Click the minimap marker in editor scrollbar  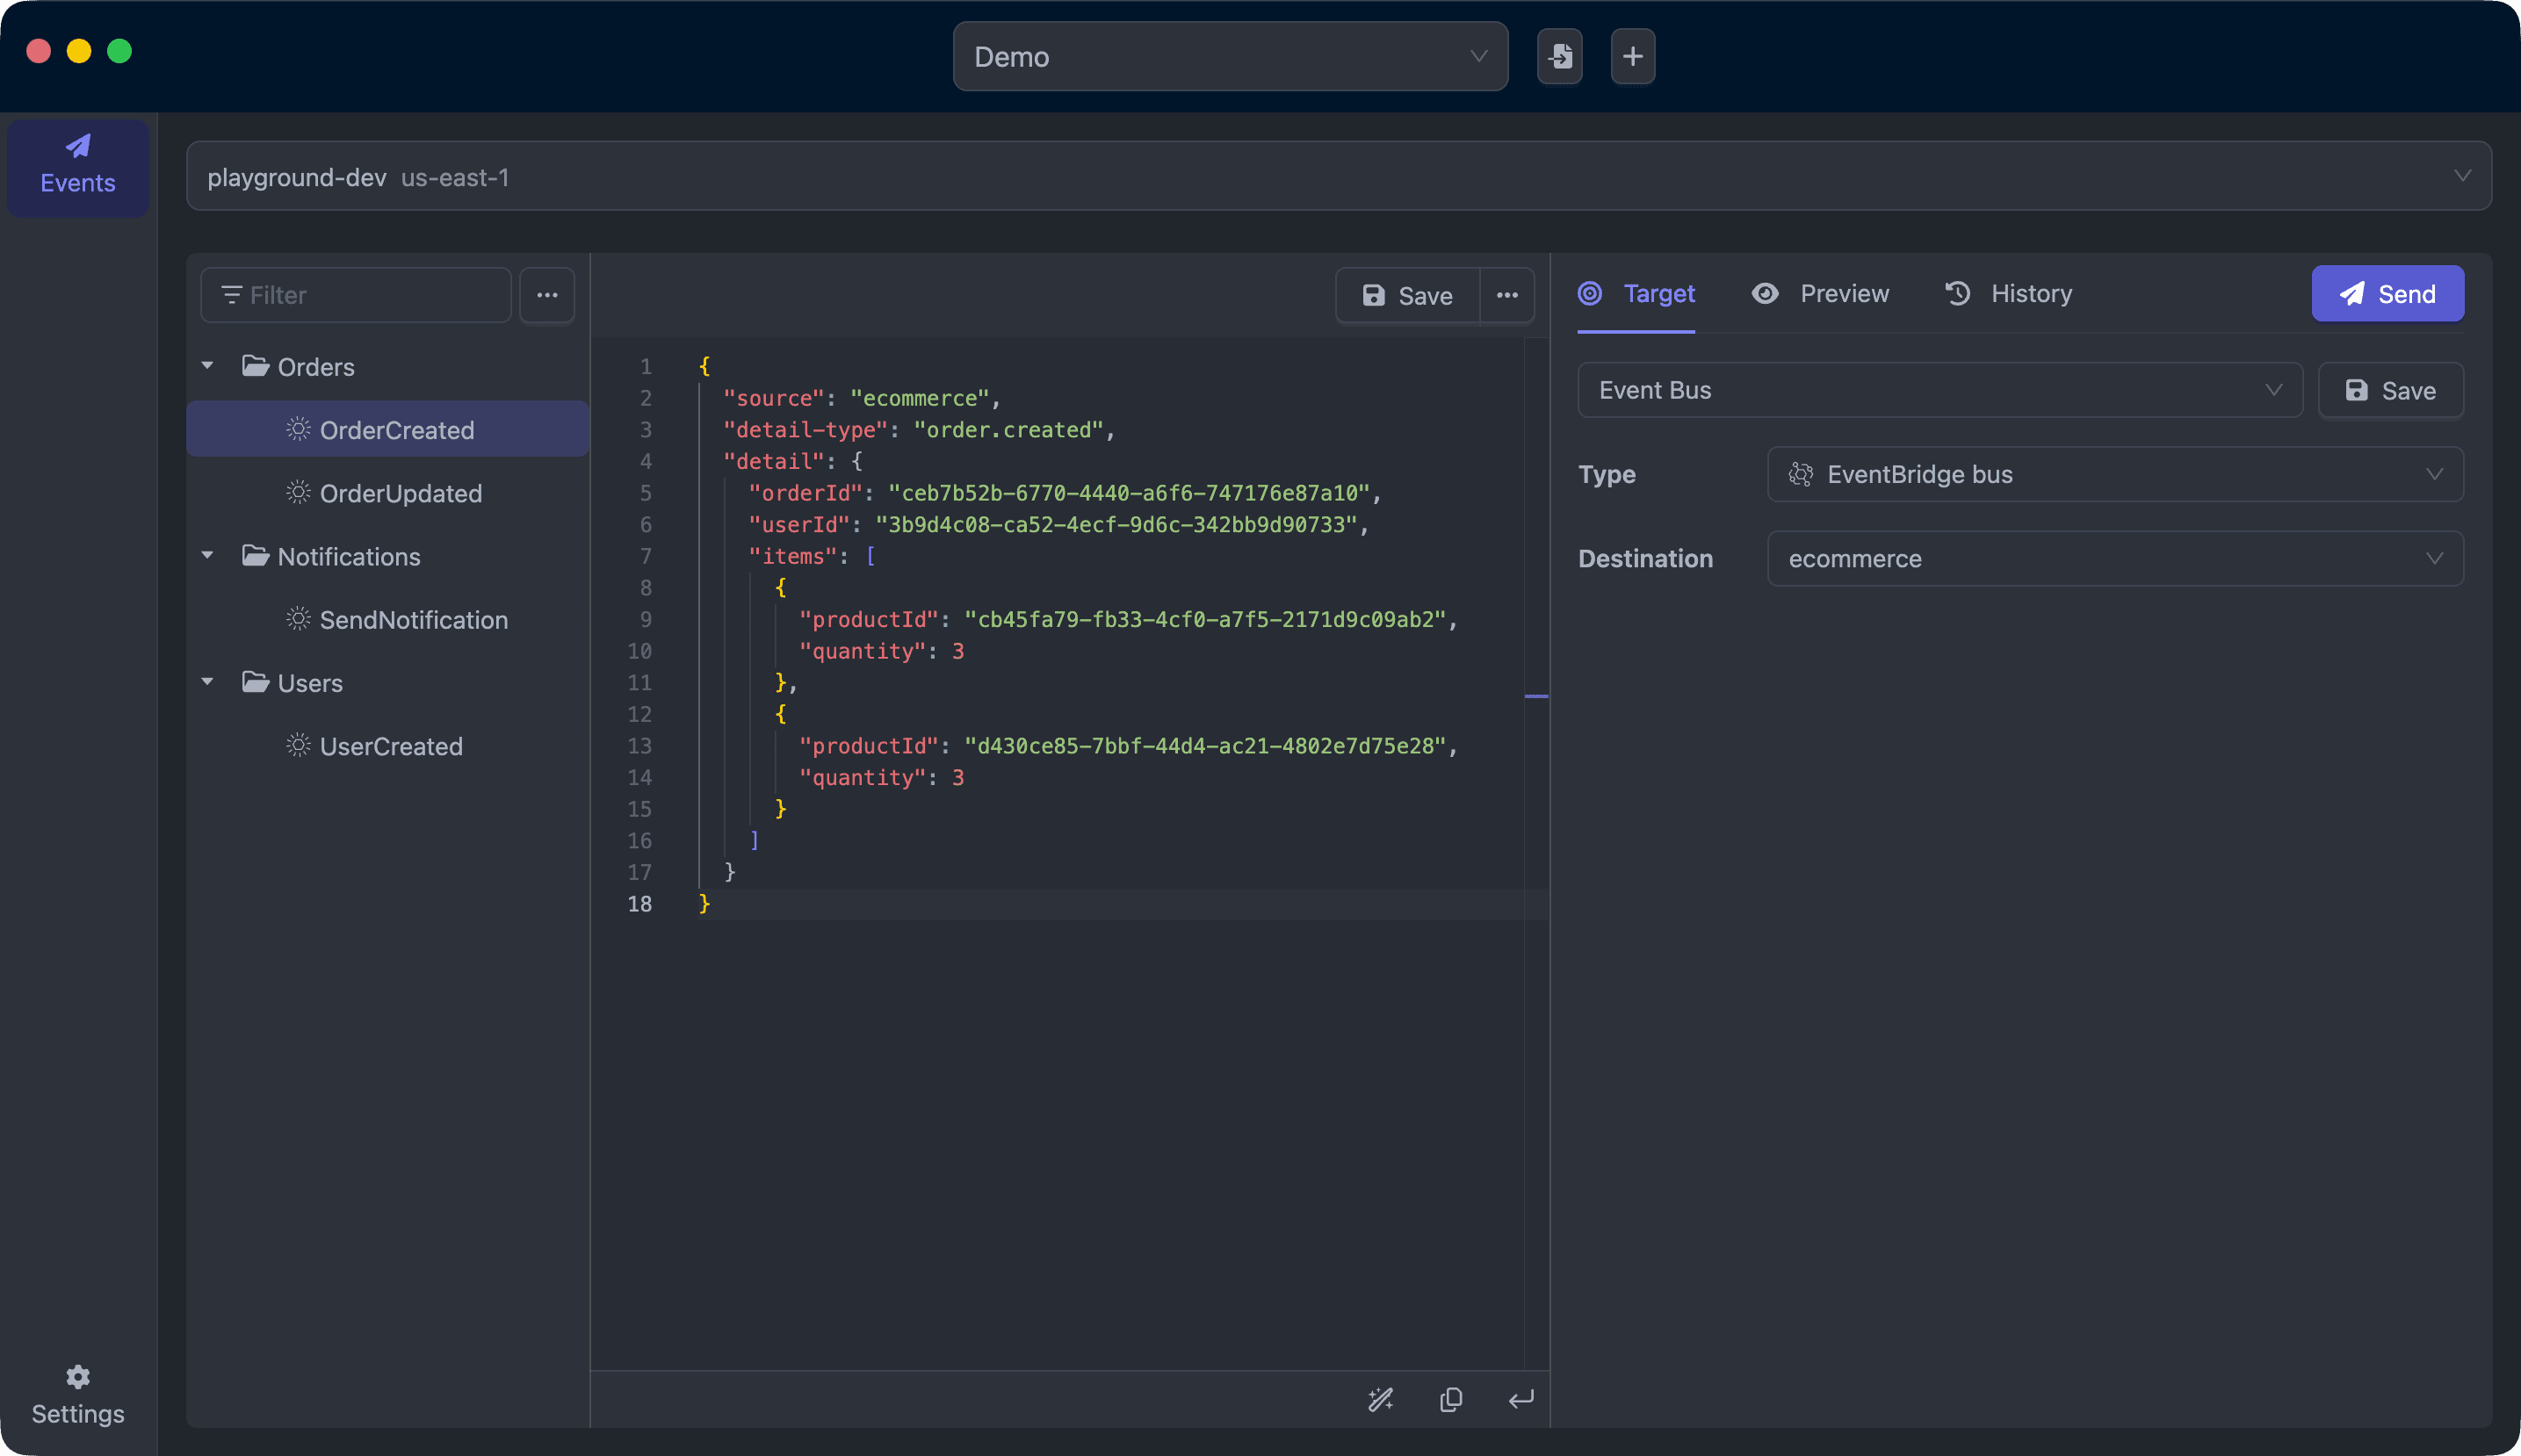(x=1536, y=695)
